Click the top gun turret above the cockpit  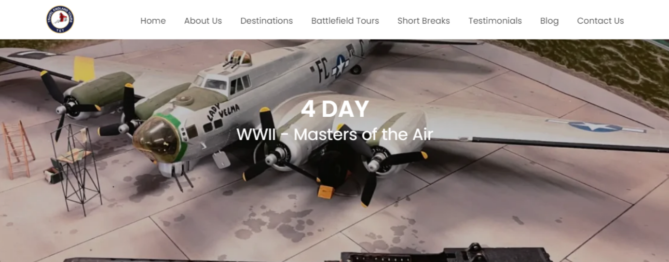click(238, 58)
